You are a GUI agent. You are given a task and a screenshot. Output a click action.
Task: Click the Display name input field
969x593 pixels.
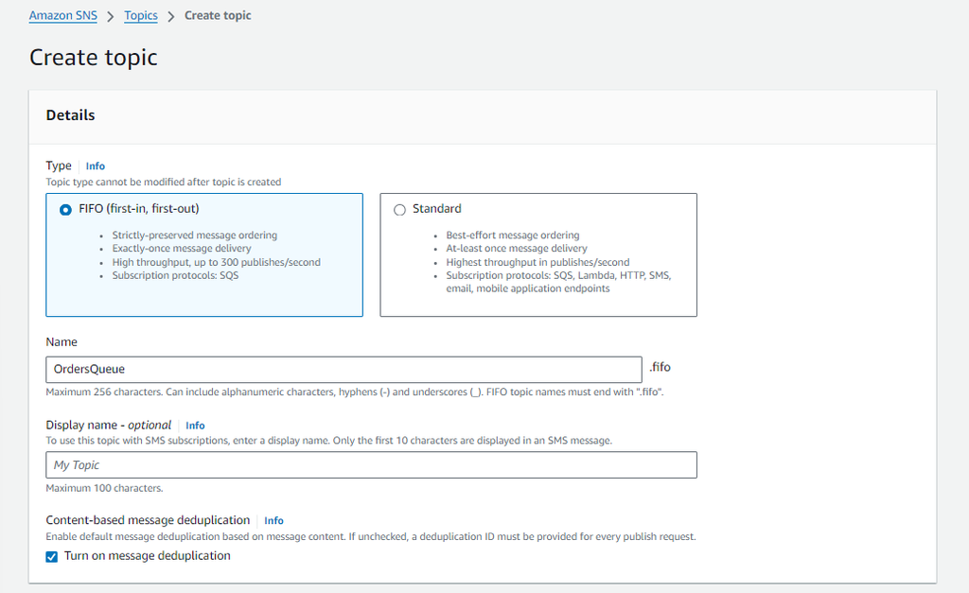click(370, 464)
